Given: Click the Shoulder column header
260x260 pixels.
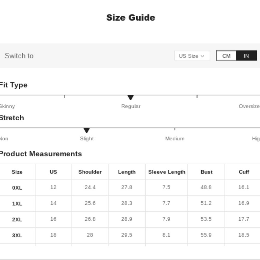Looking at the screenshot, I should 90,172.
